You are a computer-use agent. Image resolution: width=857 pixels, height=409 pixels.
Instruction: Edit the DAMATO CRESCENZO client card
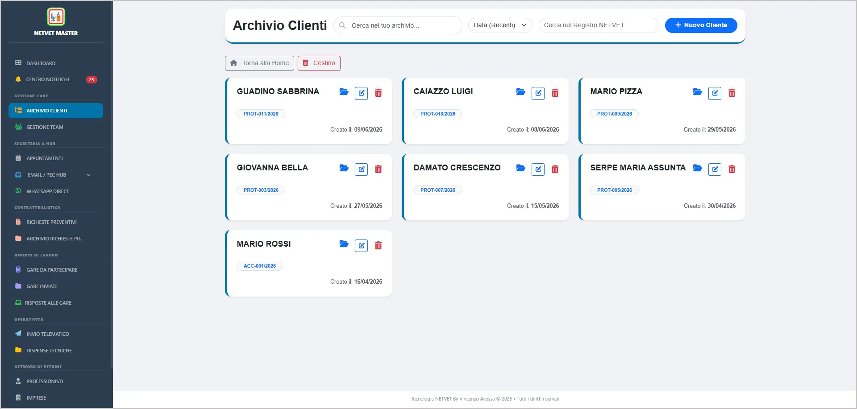point(538,169)
